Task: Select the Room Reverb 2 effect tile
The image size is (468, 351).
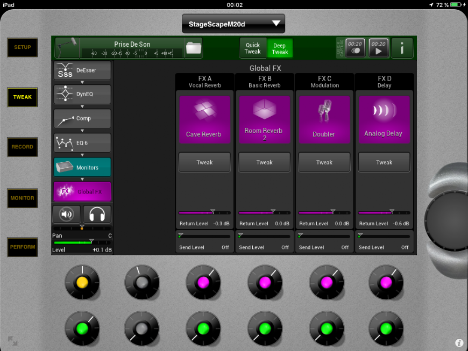Action: (x=264, y=120)
